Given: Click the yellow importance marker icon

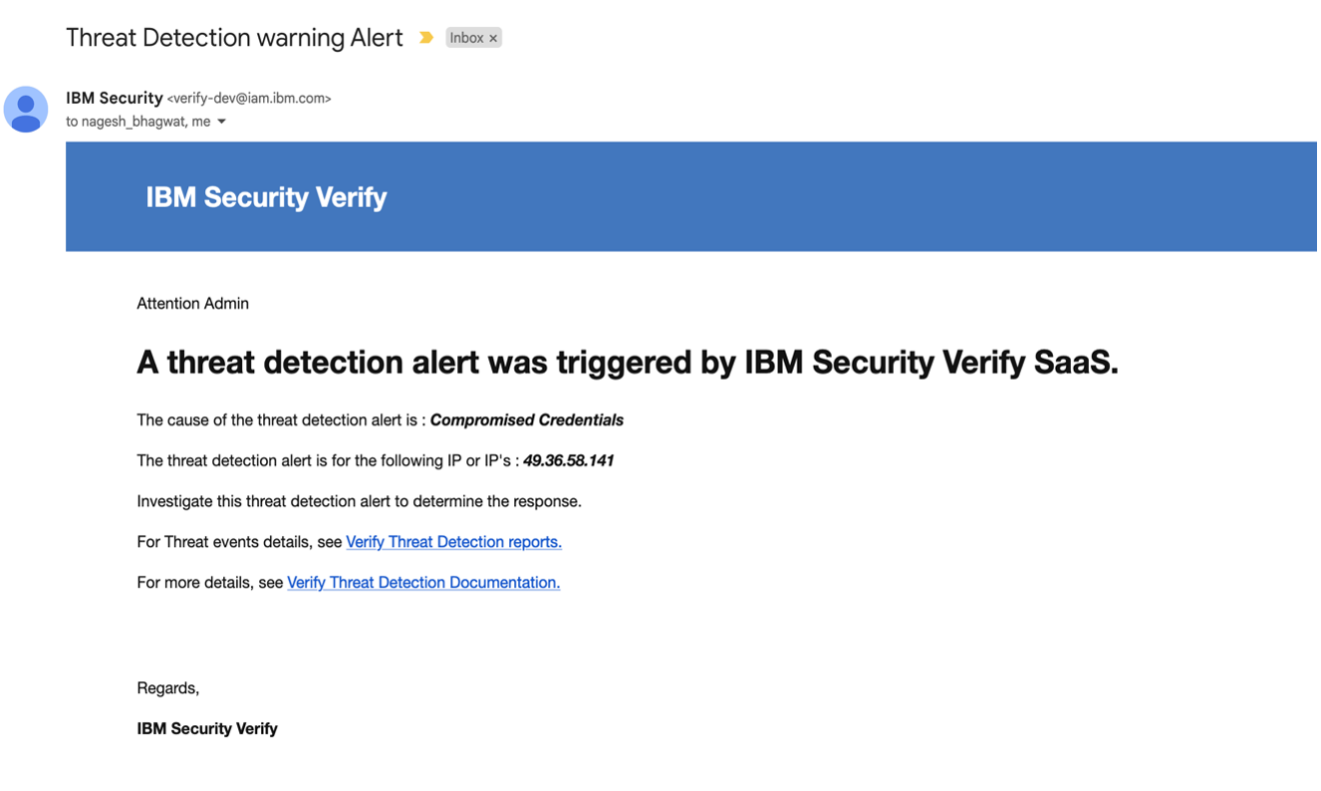Looking at the screenshot, I should (426, 38).
